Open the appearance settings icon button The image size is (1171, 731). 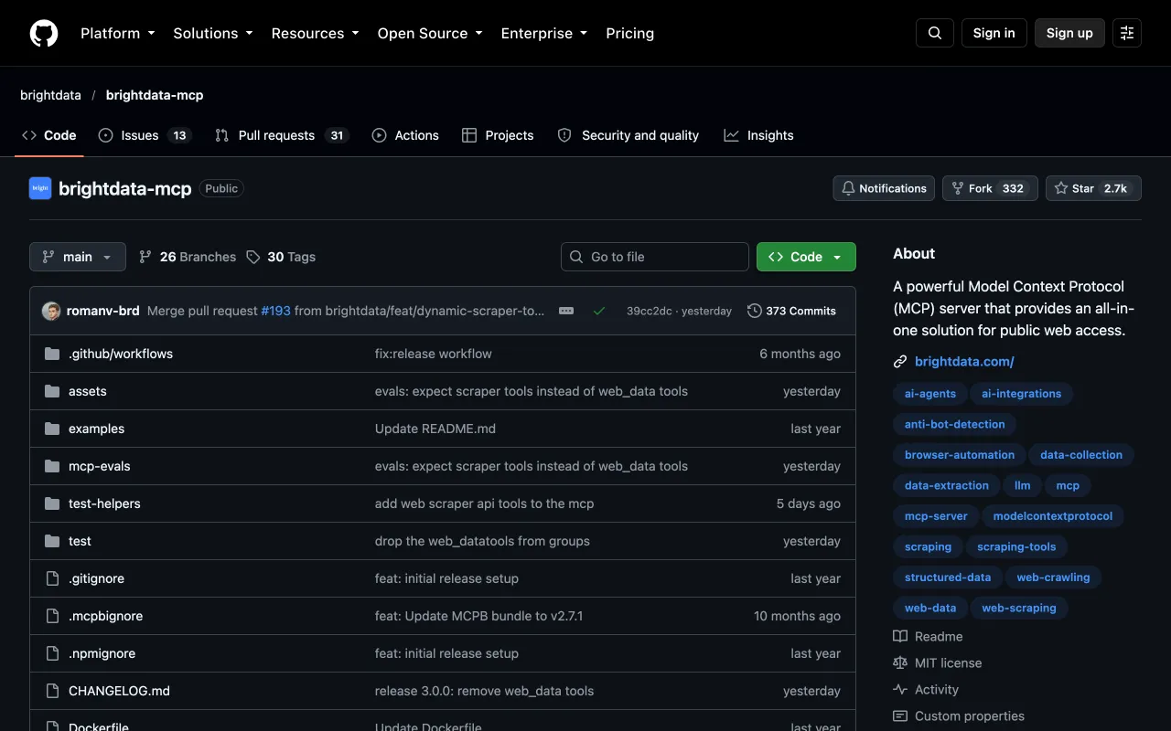(1127, 33)
